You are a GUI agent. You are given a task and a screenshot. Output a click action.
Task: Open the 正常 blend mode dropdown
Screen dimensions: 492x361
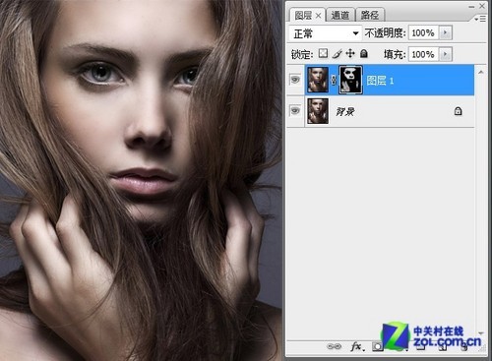pyautogui.click(x=326, y=33)
